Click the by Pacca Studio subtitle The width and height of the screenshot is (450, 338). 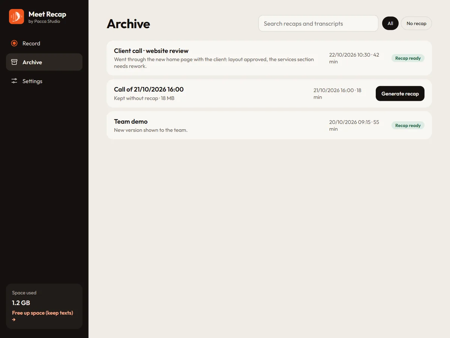pyautogui.click(x=44, y=21)
